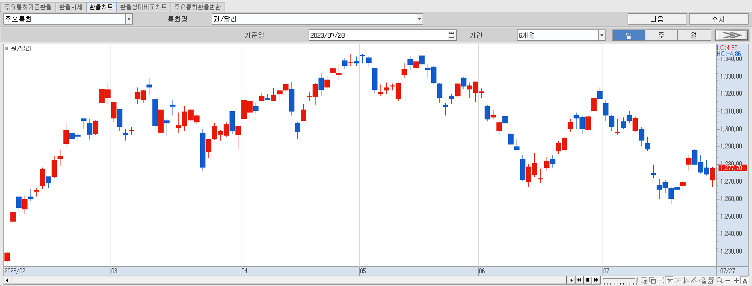The height and width of the screenshot is (286, 752).
Task: Click the chart replay rewind icon
Action: [x=579, y=280]
